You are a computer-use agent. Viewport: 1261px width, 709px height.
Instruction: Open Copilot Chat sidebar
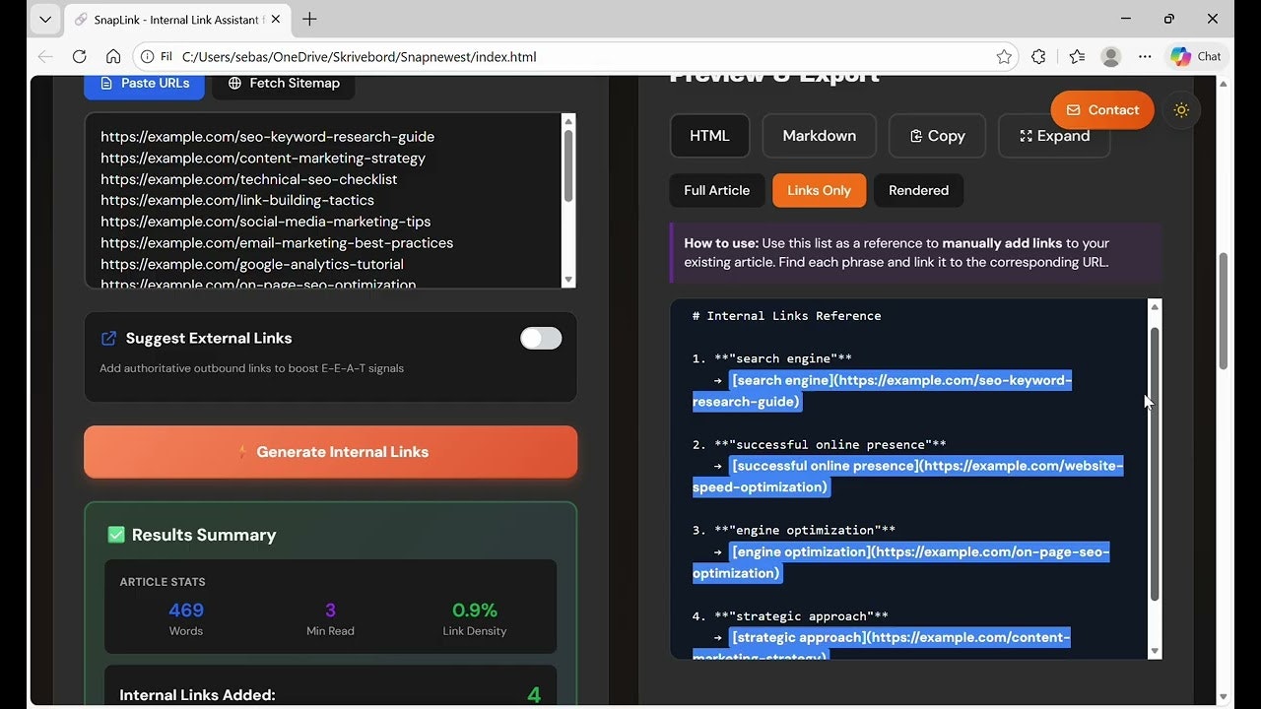(1195, 56)
